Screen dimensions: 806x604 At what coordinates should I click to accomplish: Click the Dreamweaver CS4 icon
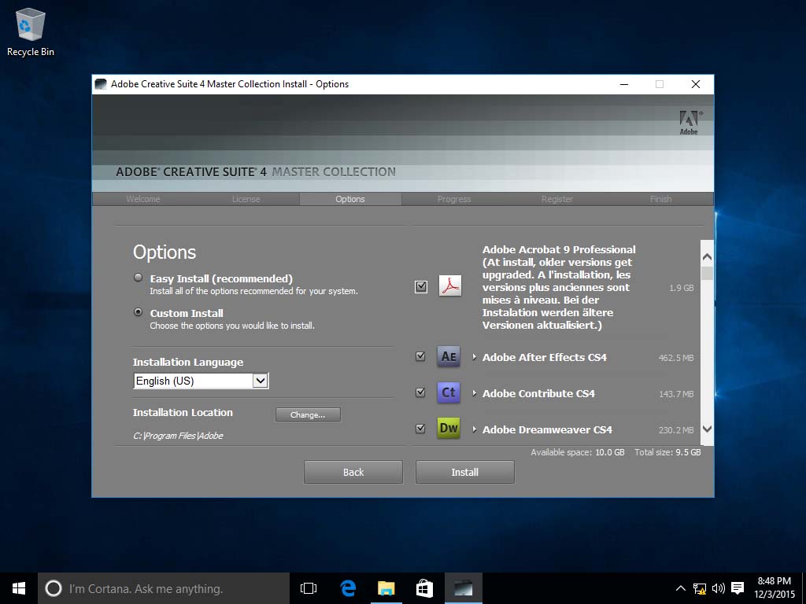click(x=449, y=429)
